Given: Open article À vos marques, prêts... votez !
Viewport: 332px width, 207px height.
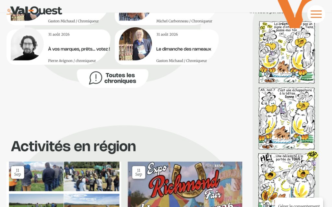Looking at the screenshot, I should pyautogui.click(x=79, y=49).
